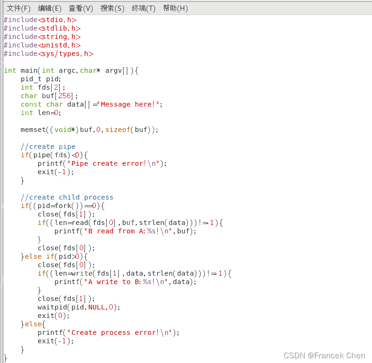The width and height of the screenshot is (372, 363).
Task: Click the "Pipe create error!" printf line
Action: 102,164
